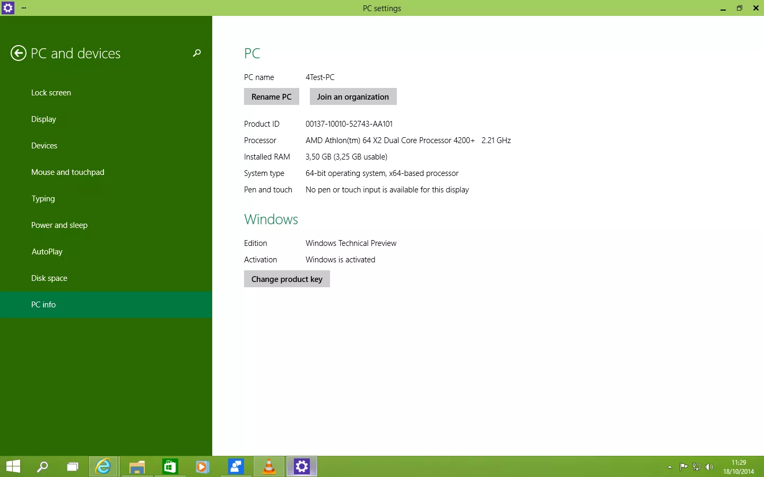Screen dimensions: 764x477
Task: Open Action Center flag icon
Action: click(x=683, y=467)
